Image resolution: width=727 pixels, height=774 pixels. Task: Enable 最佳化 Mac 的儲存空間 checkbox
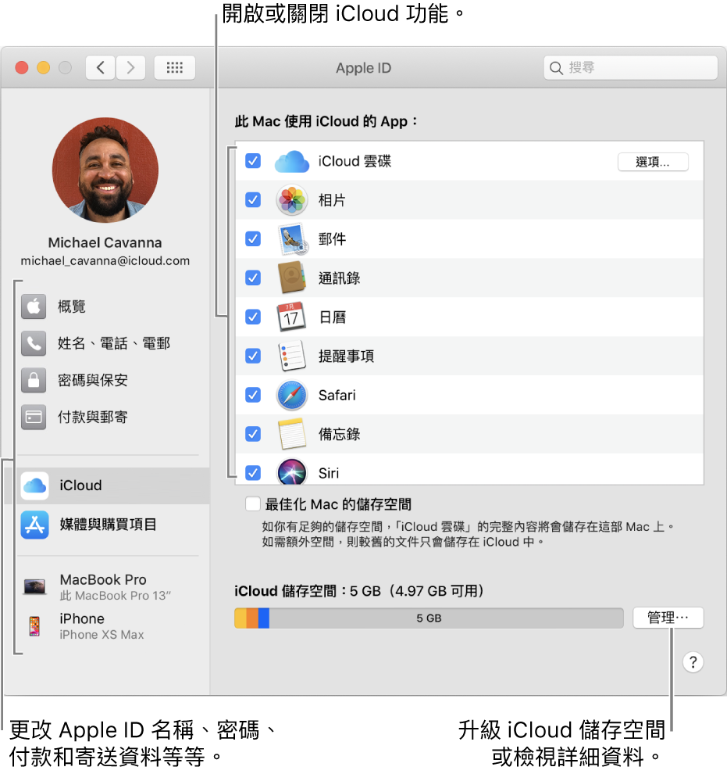pyautogui.click(x=253, y=504)
